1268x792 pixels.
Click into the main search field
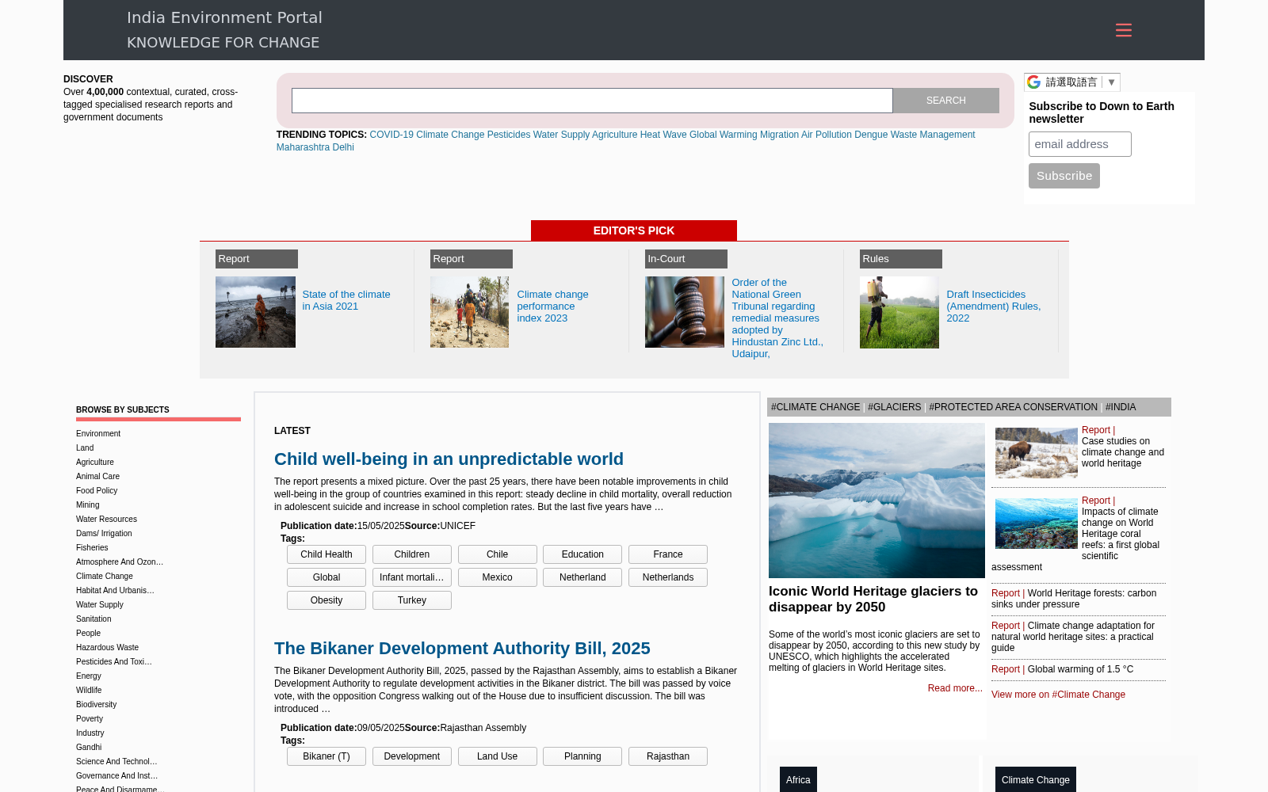tap(592, 101)
